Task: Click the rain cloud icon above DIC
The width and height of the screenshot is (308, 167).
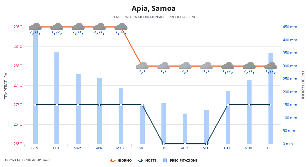Action: (x=271, y=67)
